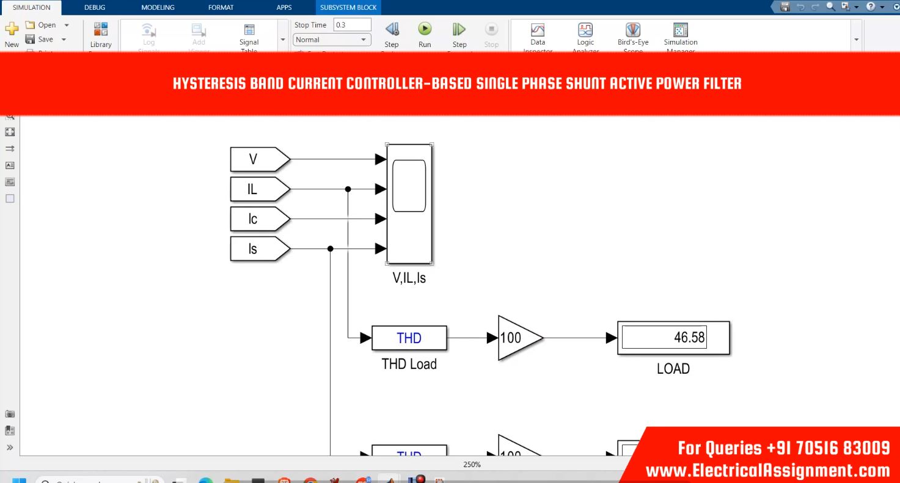Click the Stop Time input field
The height and width of the screenshot is (483, 900).
pos(352,25)
